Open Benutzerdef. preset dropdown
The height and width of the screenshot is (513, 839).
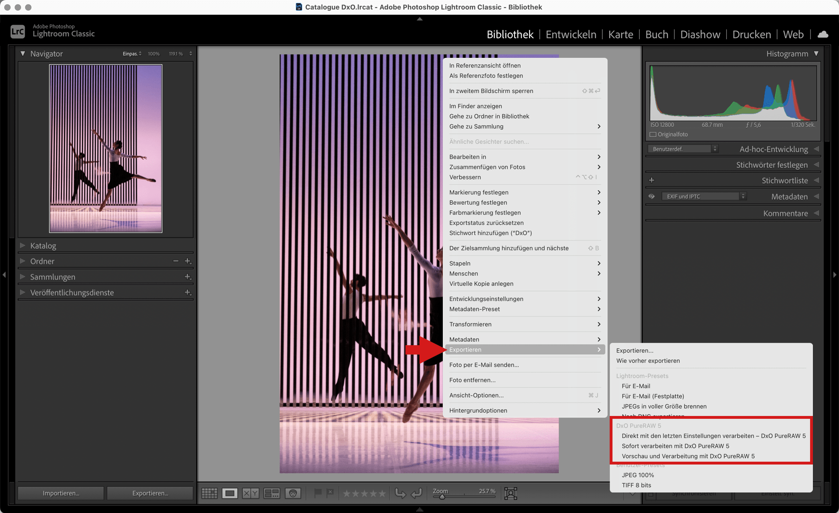(x=683, y=149)
